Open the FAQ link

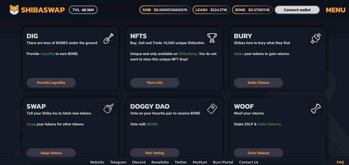340,162
